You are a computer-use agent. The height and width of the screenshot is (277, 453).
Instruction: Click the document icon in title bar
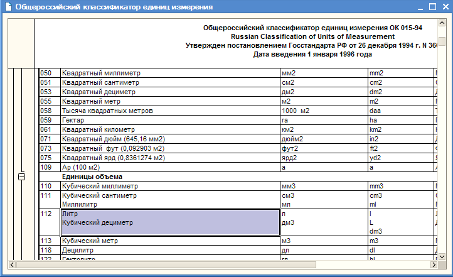pyautogui.click(x=8, y=7)
